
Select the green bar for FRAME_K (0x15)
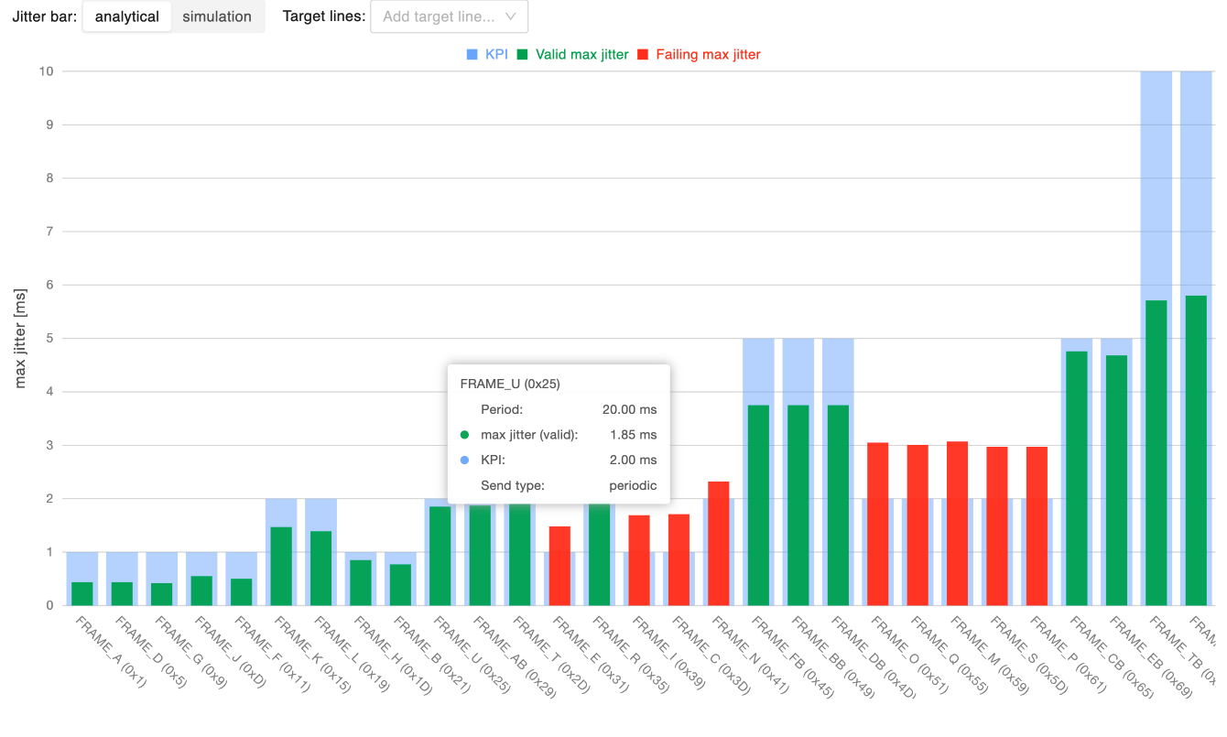tap(281, 566)
